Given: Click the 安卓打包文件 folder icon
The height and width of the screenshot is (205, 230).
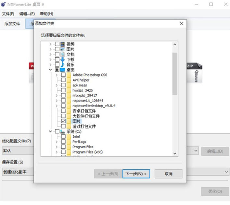Looking at the screenshot, I should (69, 111).
